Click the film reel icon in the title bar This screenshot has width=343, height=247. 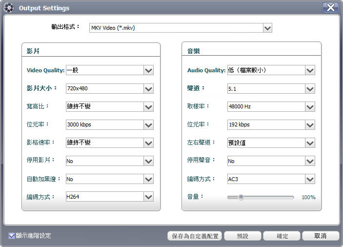[x=9, y=8]
